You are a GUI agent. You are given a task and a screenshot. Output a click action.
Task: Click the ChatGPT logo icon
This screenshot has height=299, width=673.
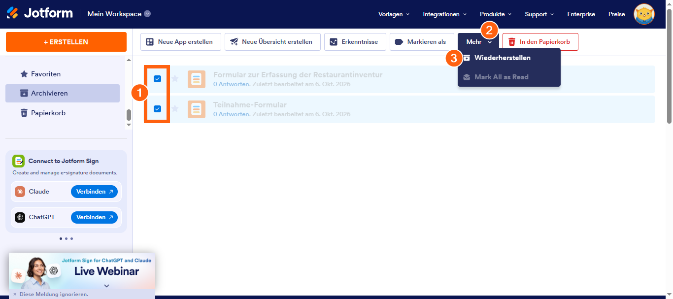(20, 217)
